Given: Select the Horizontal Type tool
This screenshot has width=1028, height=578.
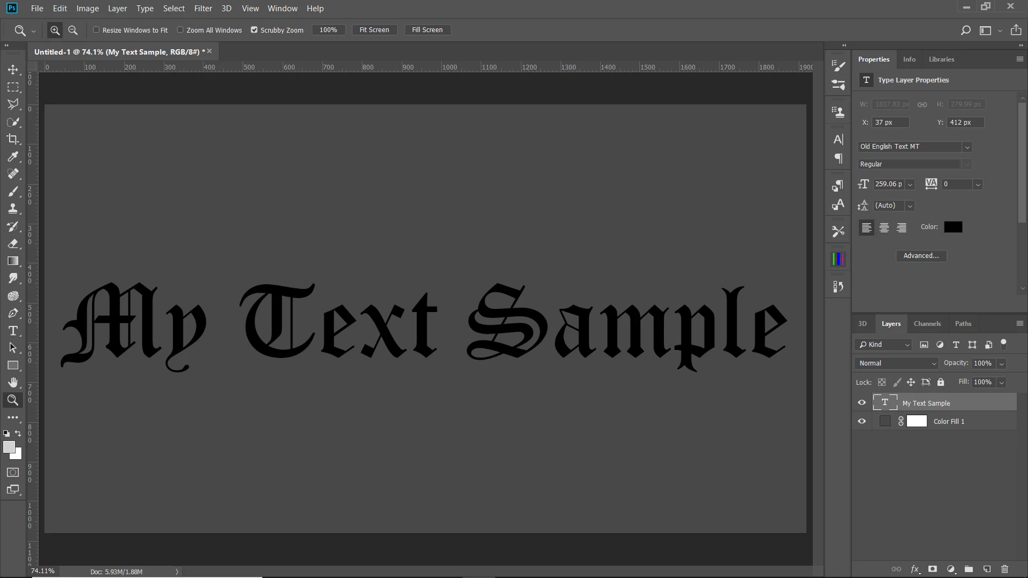Looking at the screenshot, I should click(13, 331).
